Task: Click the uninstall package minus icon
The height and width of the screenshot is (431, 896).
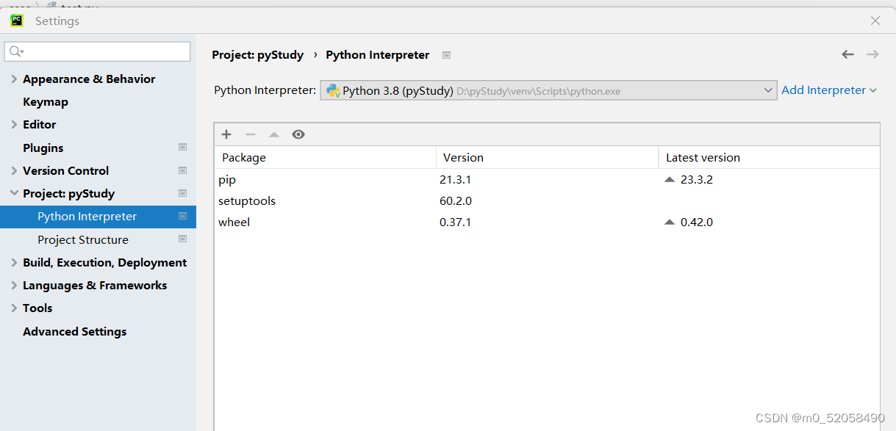Action: click(x=251, y=134)
